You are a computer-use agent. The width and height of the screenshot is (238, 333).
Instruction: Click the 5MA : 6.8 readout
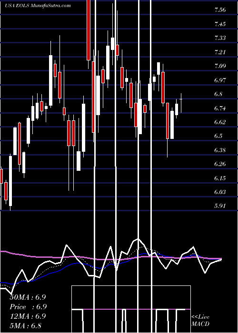pos(26,325)
